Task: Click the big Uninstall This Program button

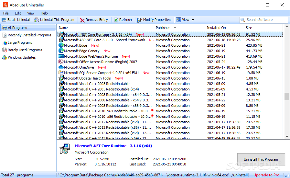Action: click(261, 159)
